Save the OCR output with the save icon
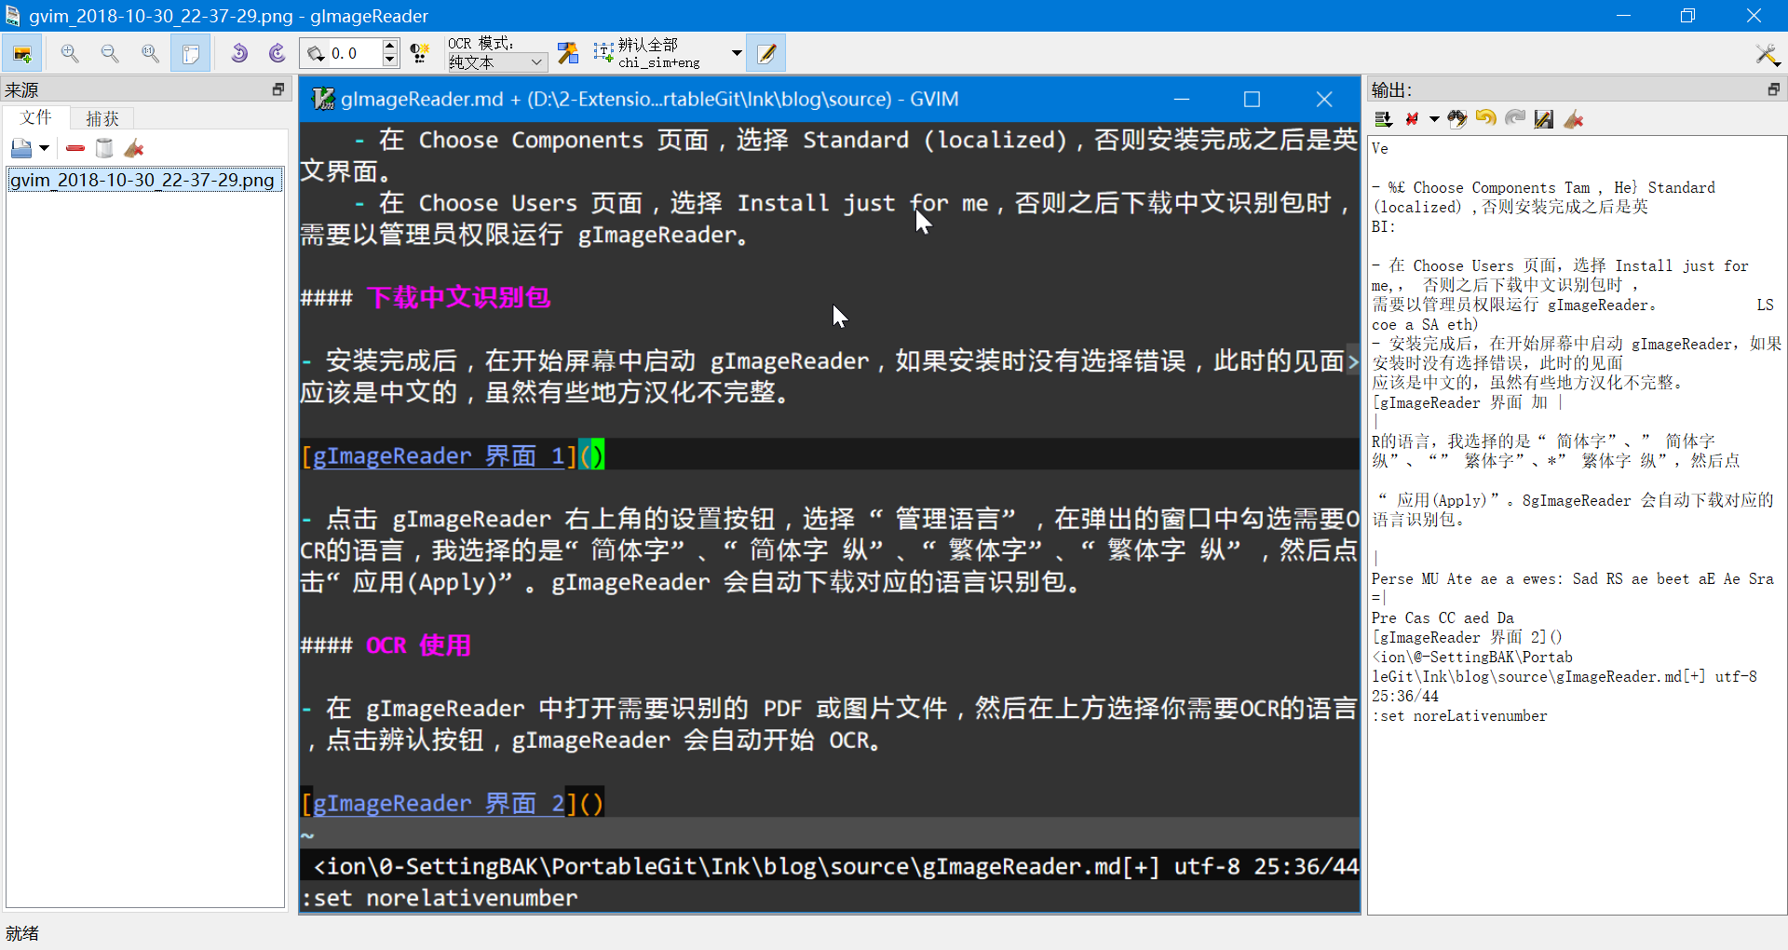1788x950 pixels. click(1543, 119)
